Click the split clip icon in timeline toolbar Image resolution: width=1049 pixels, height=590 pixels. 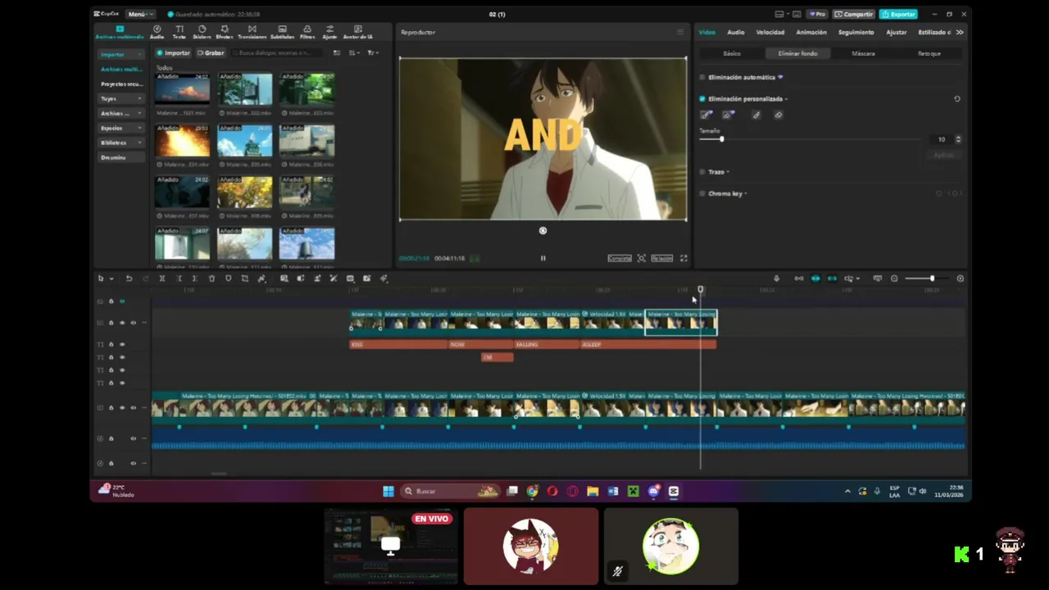[x=162, y=279]
